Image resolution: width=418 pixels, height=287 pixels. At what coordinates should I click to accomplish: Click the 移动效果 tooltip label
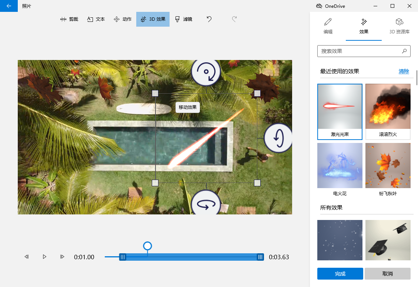188,107
